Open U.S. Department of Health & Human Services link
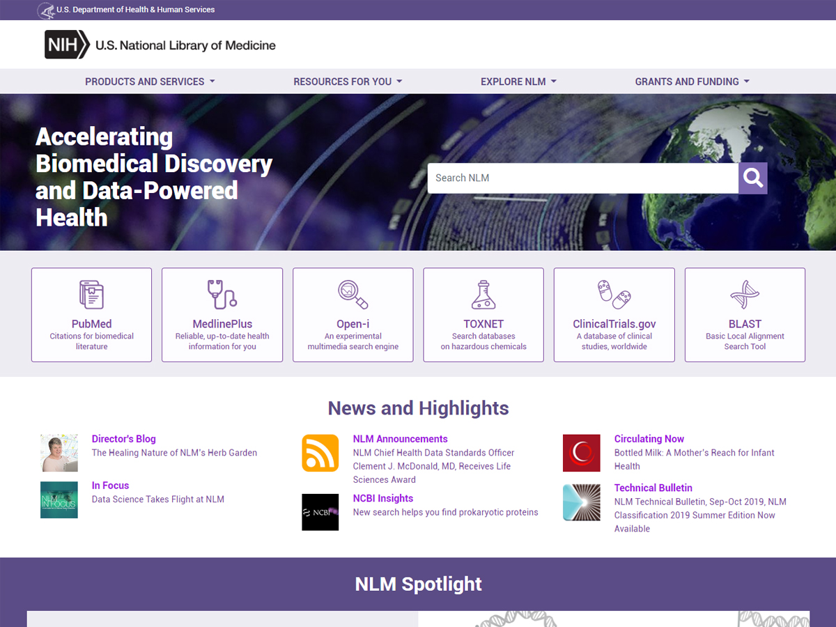 coord(135,10)
